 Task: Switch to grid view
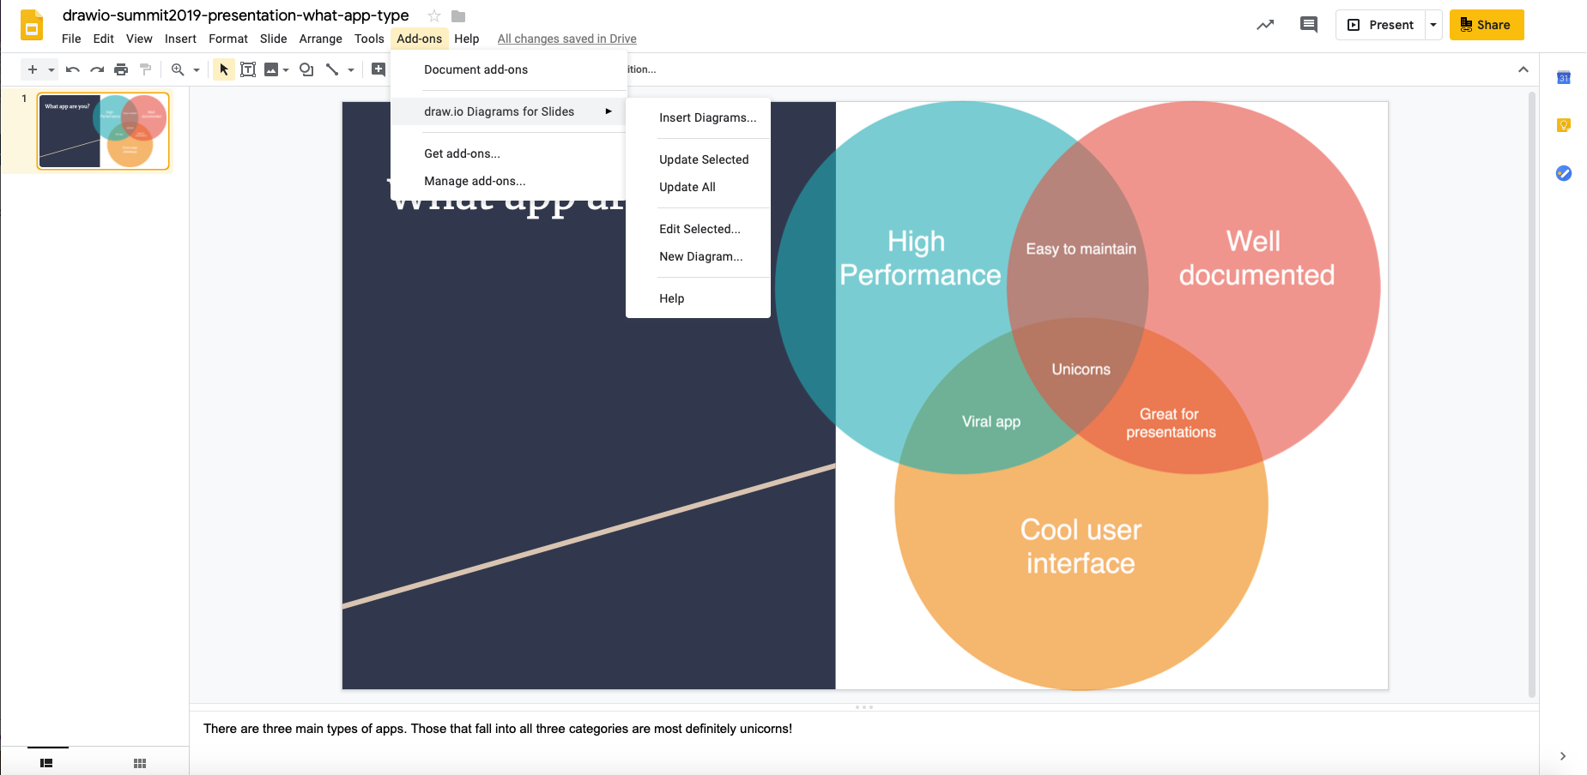coord(140,763)
